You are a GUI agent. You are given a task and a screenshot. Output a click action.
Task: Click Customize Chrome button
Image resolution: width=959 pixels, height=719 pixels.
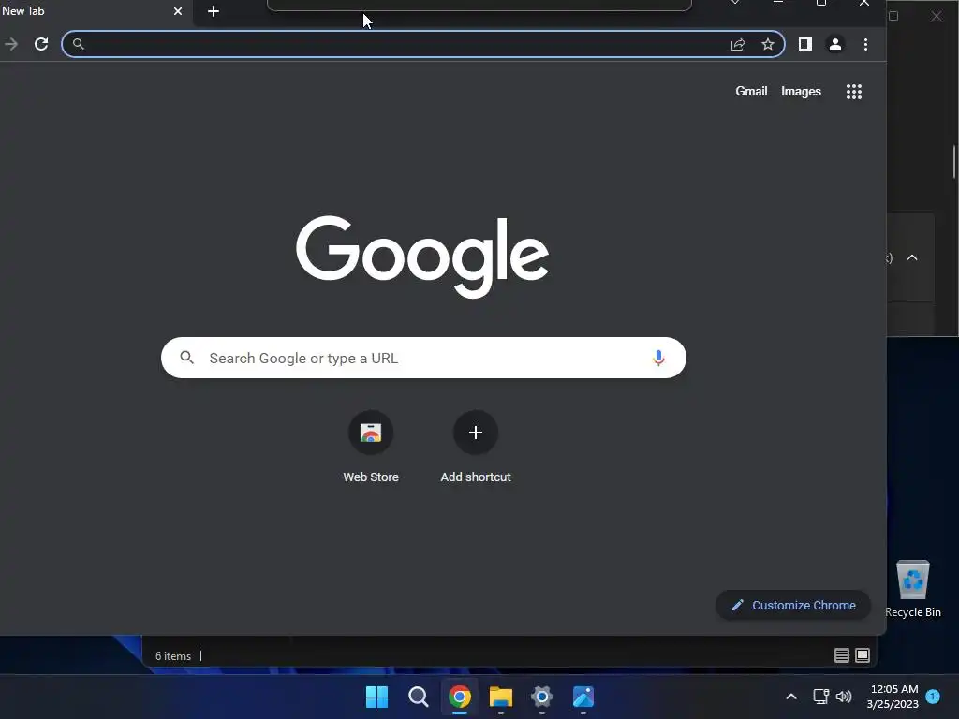[793, 606]
